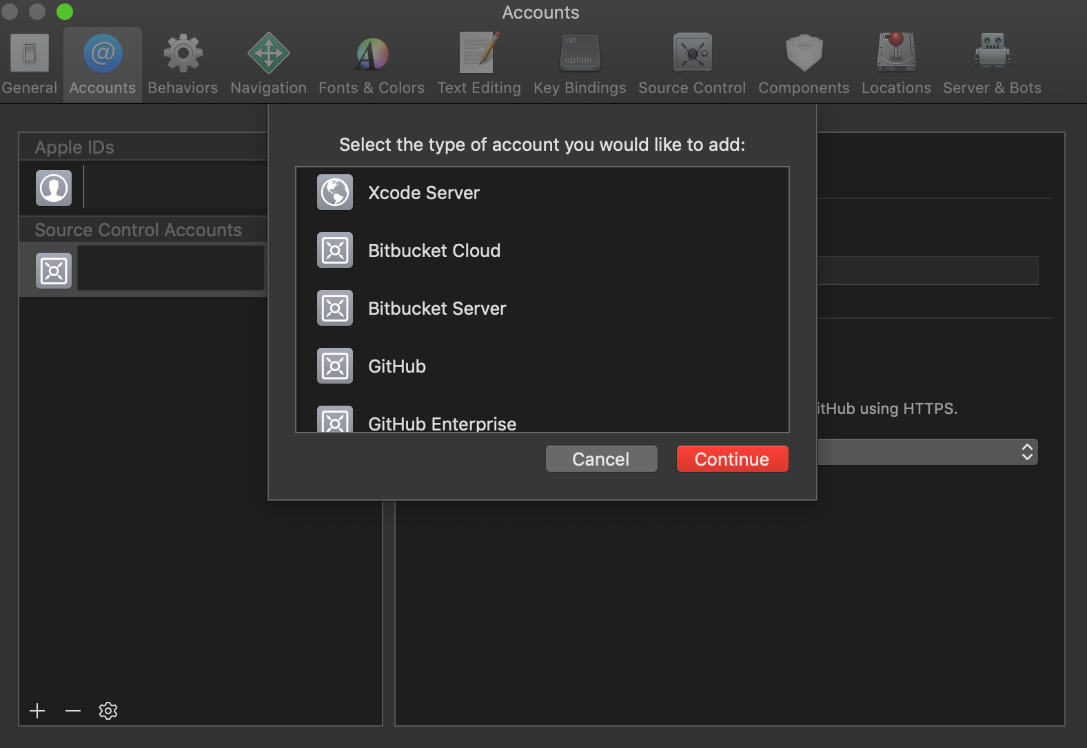Click the Xcode Server globe icon
This screenshot has width=1087, height=748.
pos(335,192)
